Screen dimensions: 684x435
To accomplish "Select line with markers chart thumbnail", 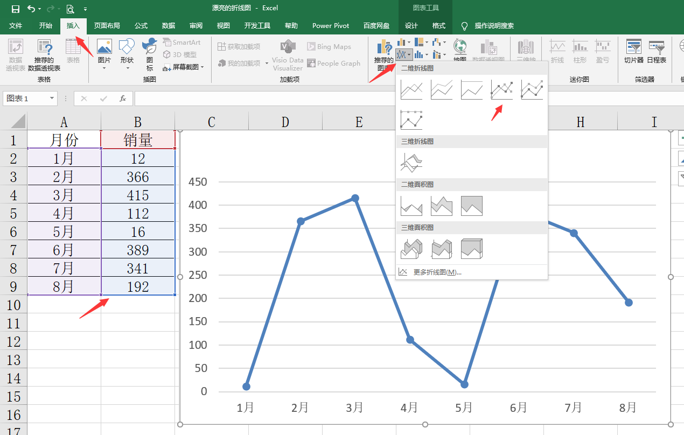I will [502, 89].
